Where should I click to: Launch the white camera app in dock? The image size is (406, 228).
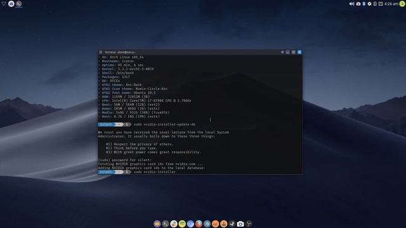tap(240, 224)
